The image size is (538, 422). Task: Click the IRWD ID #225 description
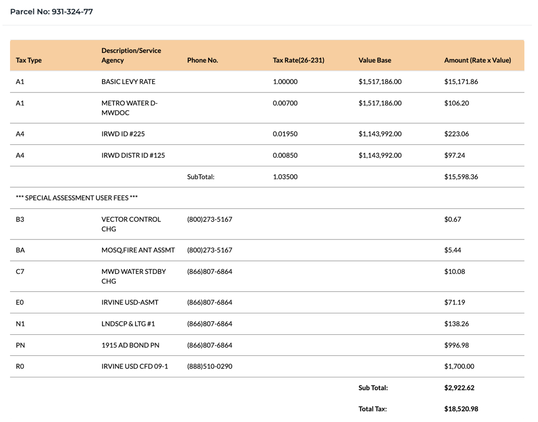coord(123,134)
